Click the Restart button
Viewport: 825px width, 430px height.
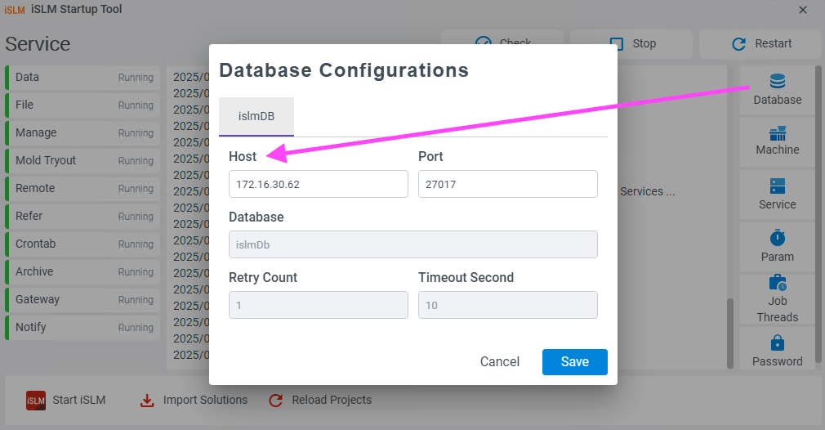coord(760,43)
